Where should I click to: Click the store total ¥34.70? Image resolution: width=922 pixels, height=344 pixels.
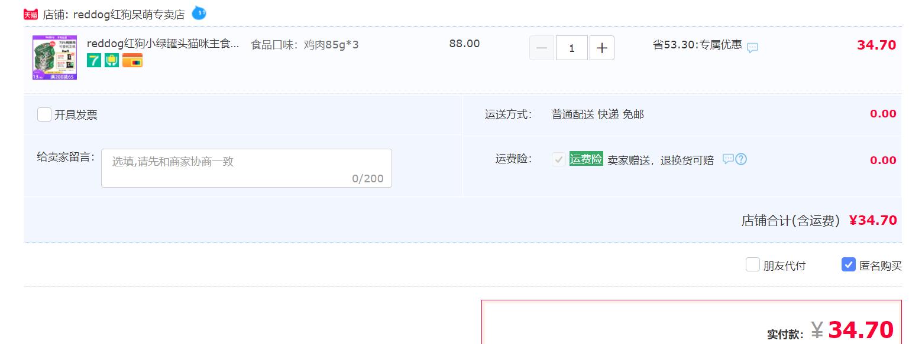point(873,220)
